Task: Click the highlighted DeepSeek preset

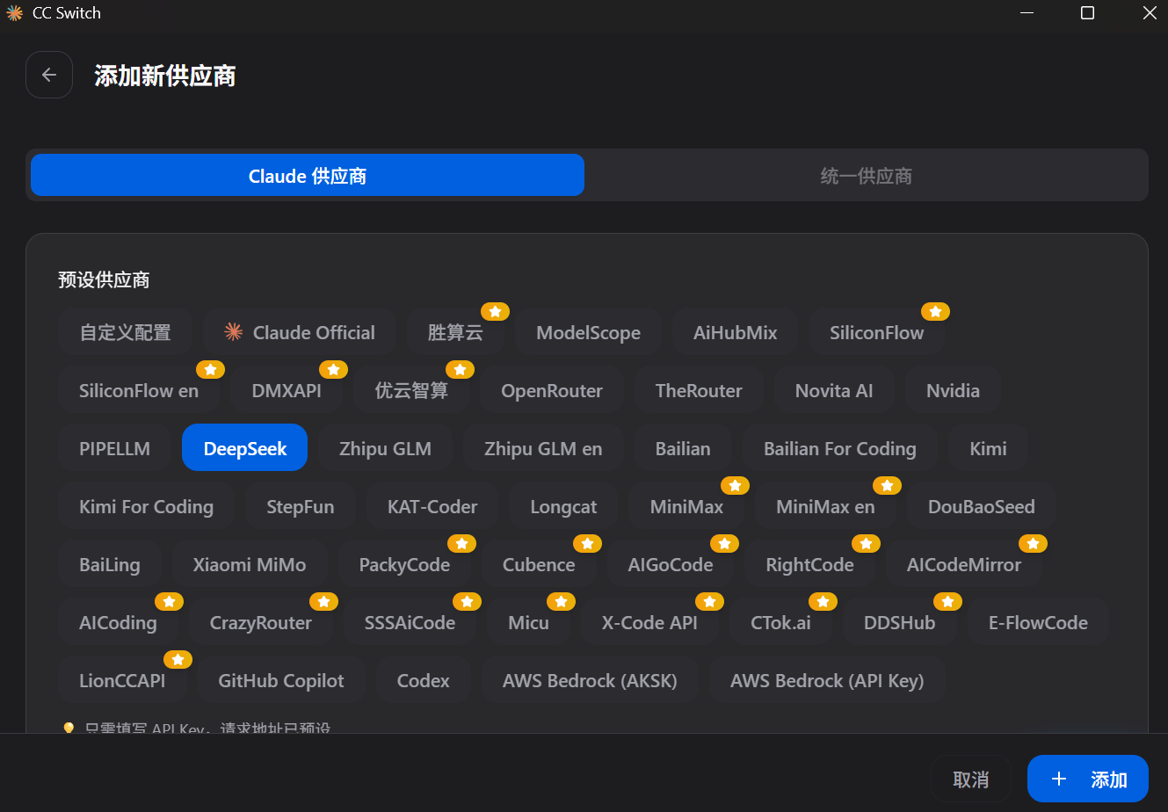Action: (245, 448)
